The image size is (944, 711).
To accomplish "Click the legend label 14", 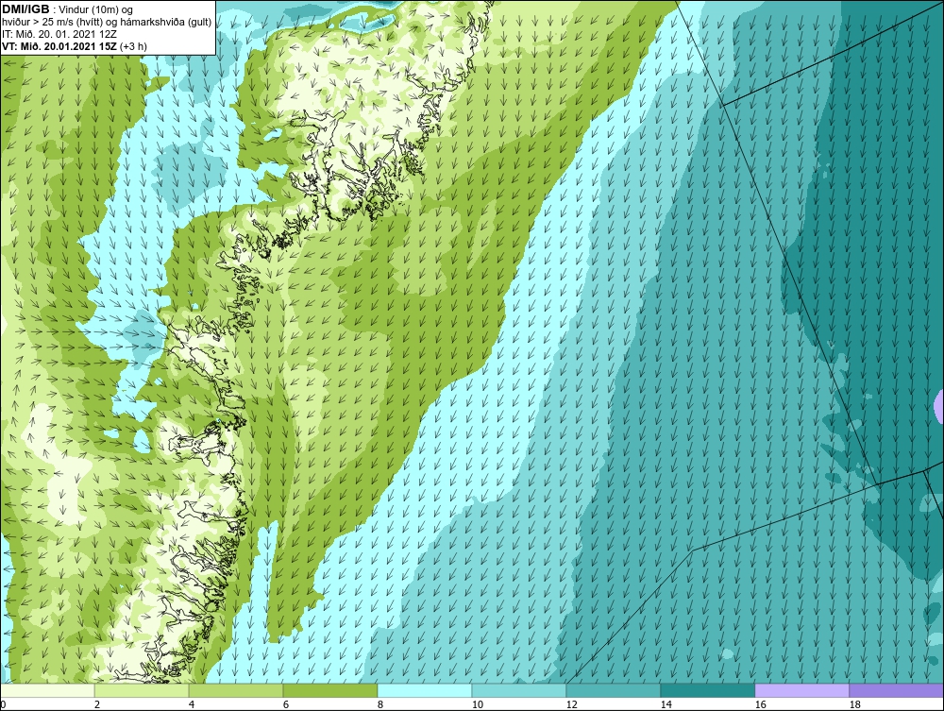I will pos(666,704).
